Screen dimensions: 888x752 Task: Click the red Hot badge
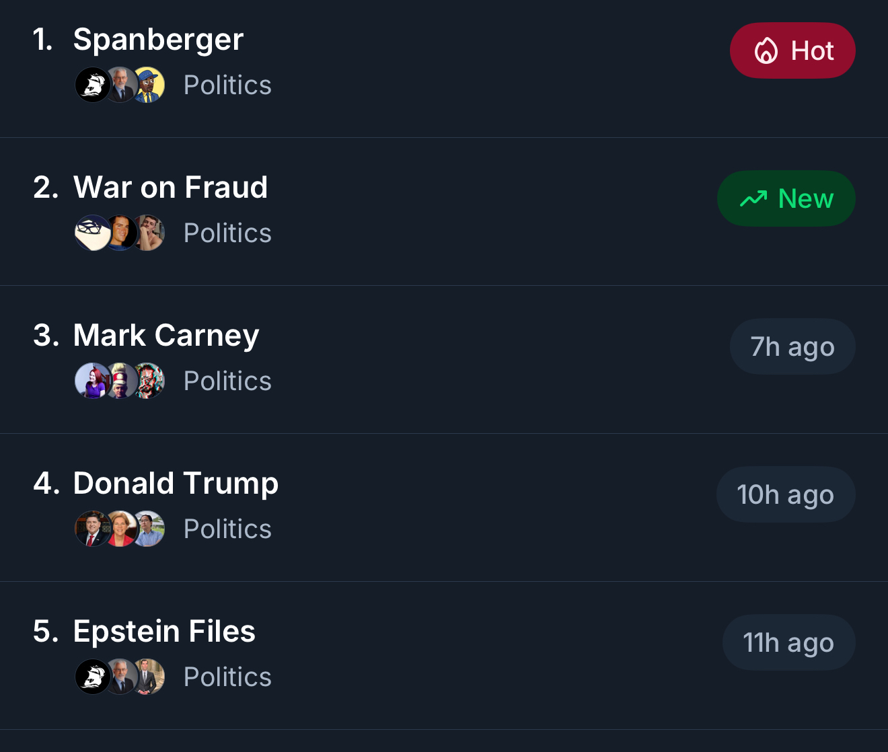[792, 51]
